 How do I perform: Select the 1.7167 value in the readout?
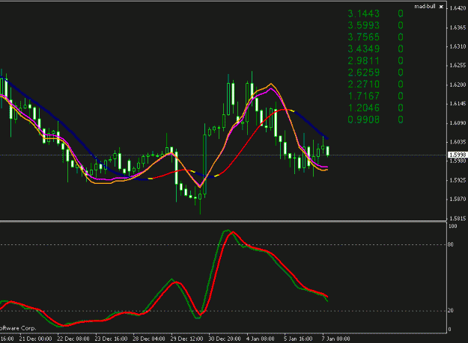tap(363, 96)
